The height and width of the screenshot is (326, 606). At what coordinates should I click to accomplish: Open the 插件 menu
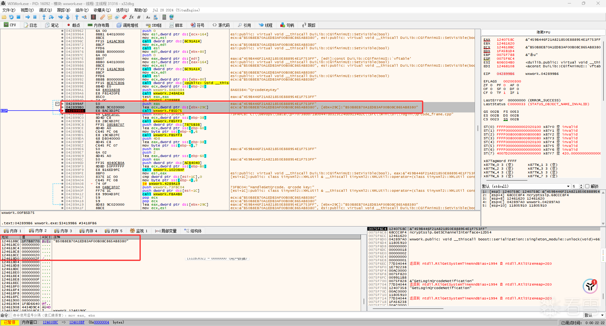point(81,10)
